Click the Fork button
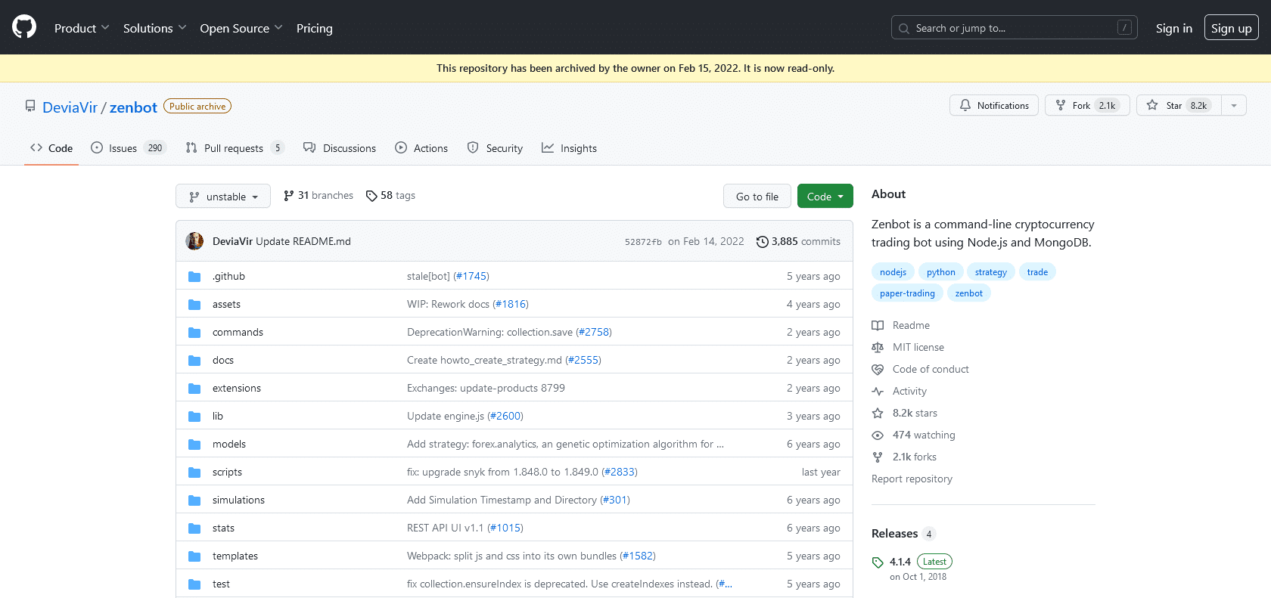This screenshot has width=1271, height=598. [1087, 106]
